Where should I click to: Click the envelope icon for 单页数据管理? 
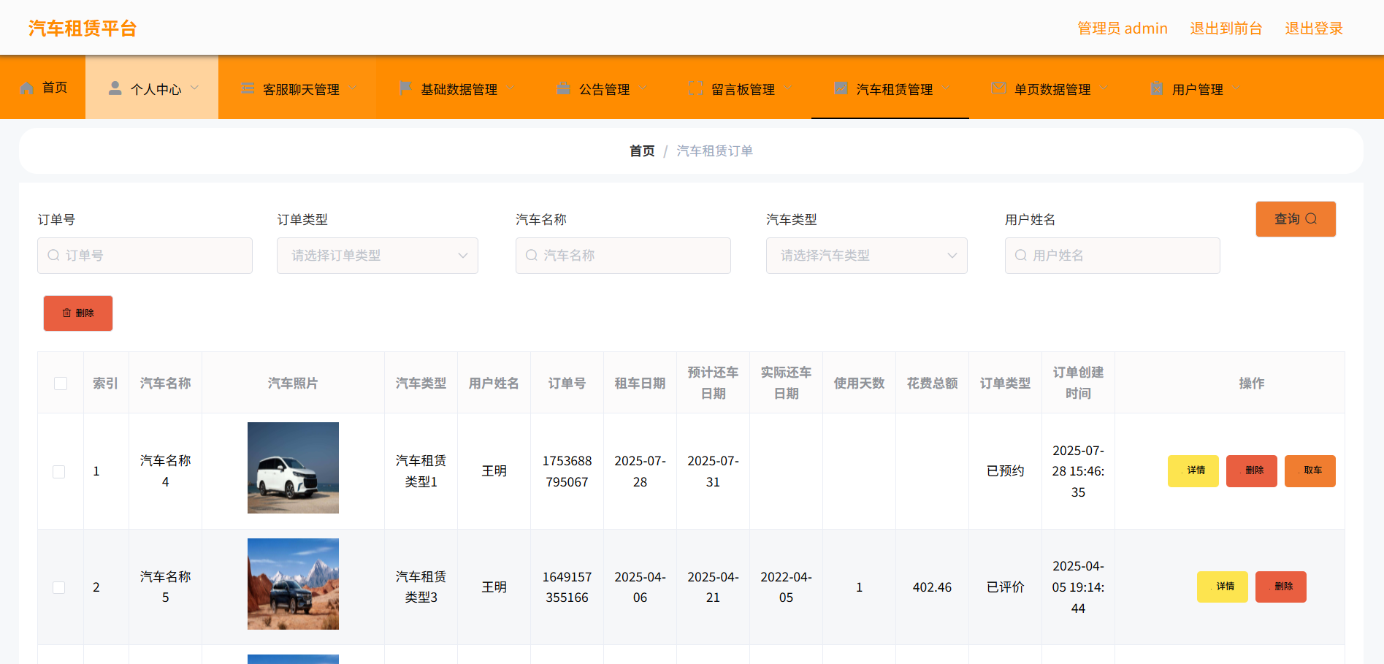[998, 88]
